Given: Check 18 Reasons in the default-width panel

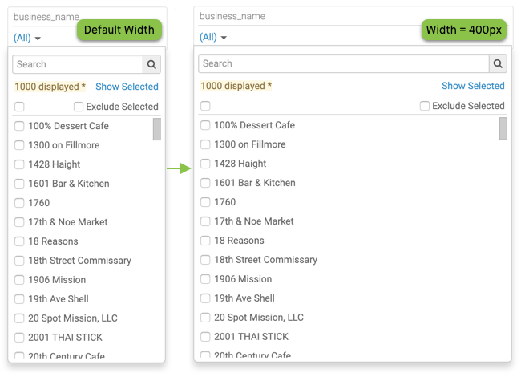Looking at the screenshot, I should click(x=19, y=241).
